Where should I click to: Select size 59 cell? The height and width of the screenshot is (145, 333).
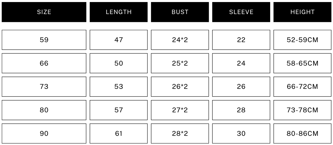[44, 40]
